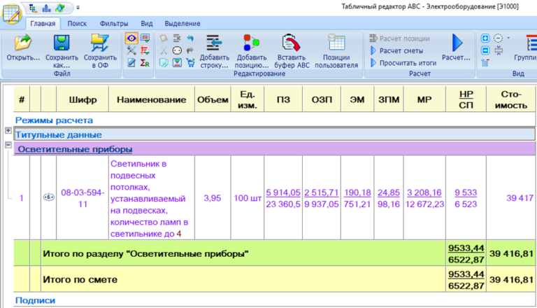Expand the Титульные данные section

8,130
